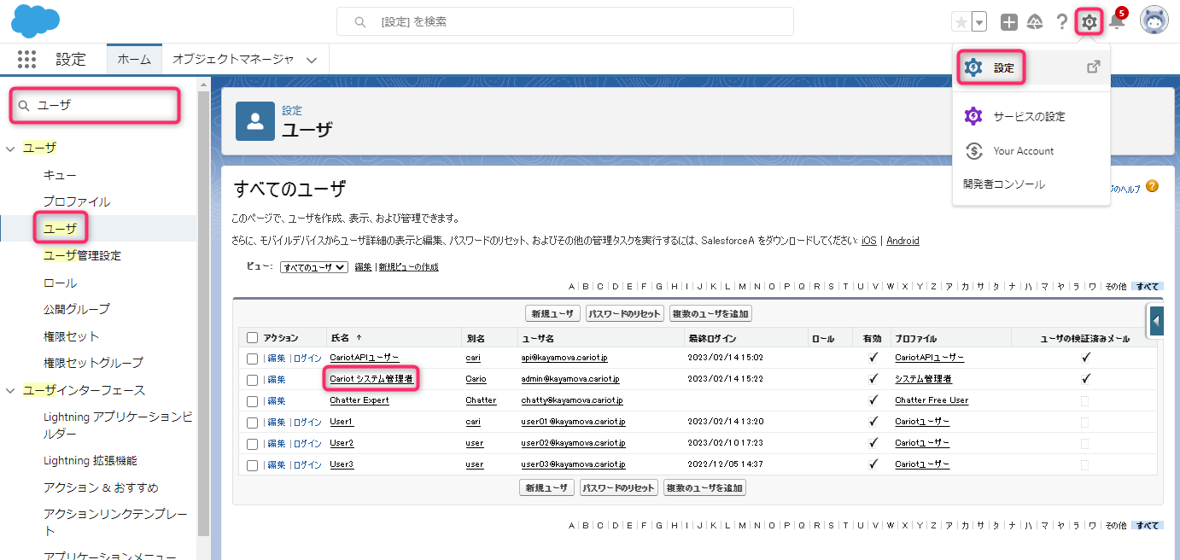
Task: Check the box for CariotAPIユーザー row
Action: 252,359
